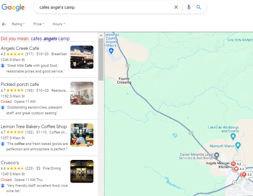
Task: Click the Daniel Miranda Legal Services map pin
Action: pos(216,155)
